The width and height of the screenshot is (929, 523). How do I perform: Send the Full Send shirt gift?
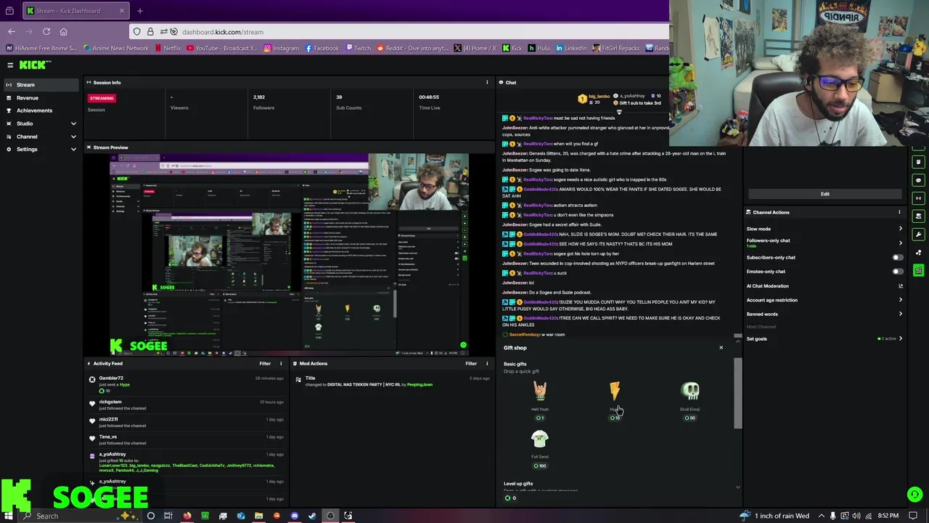(540, 449)
